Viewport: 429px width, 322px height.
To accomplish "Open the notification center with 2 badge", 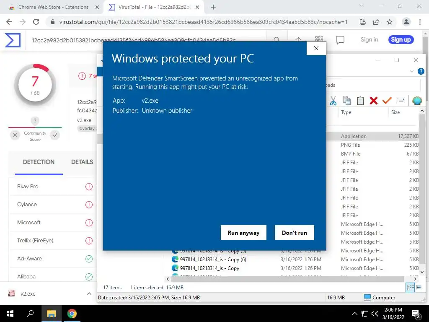I will click(x=416, y=314).
